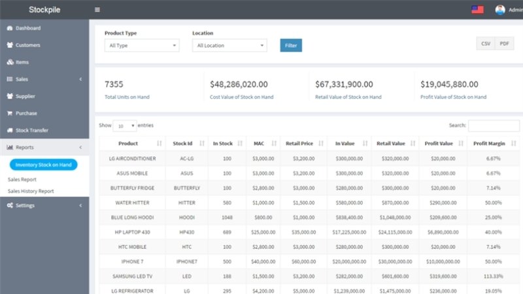Open the US flag language selector

[x=477, y=10]
